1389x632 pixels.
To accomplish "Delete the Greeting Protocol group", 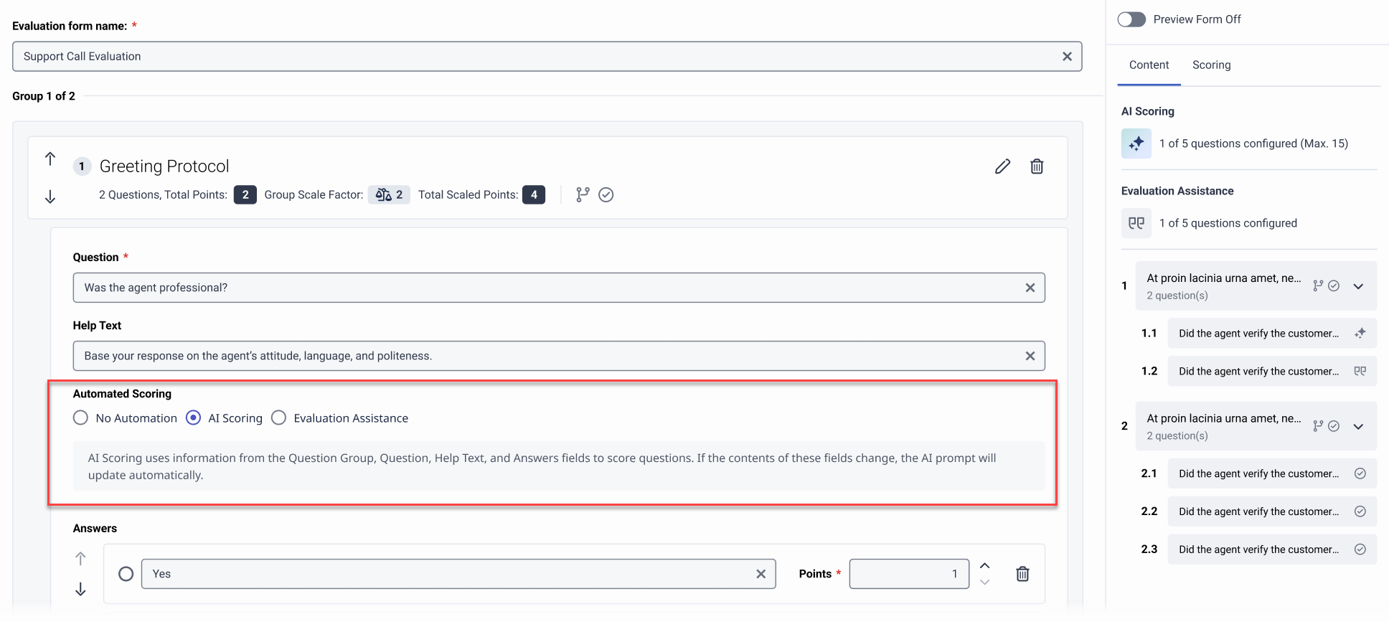I will (x=1037, y=166).
